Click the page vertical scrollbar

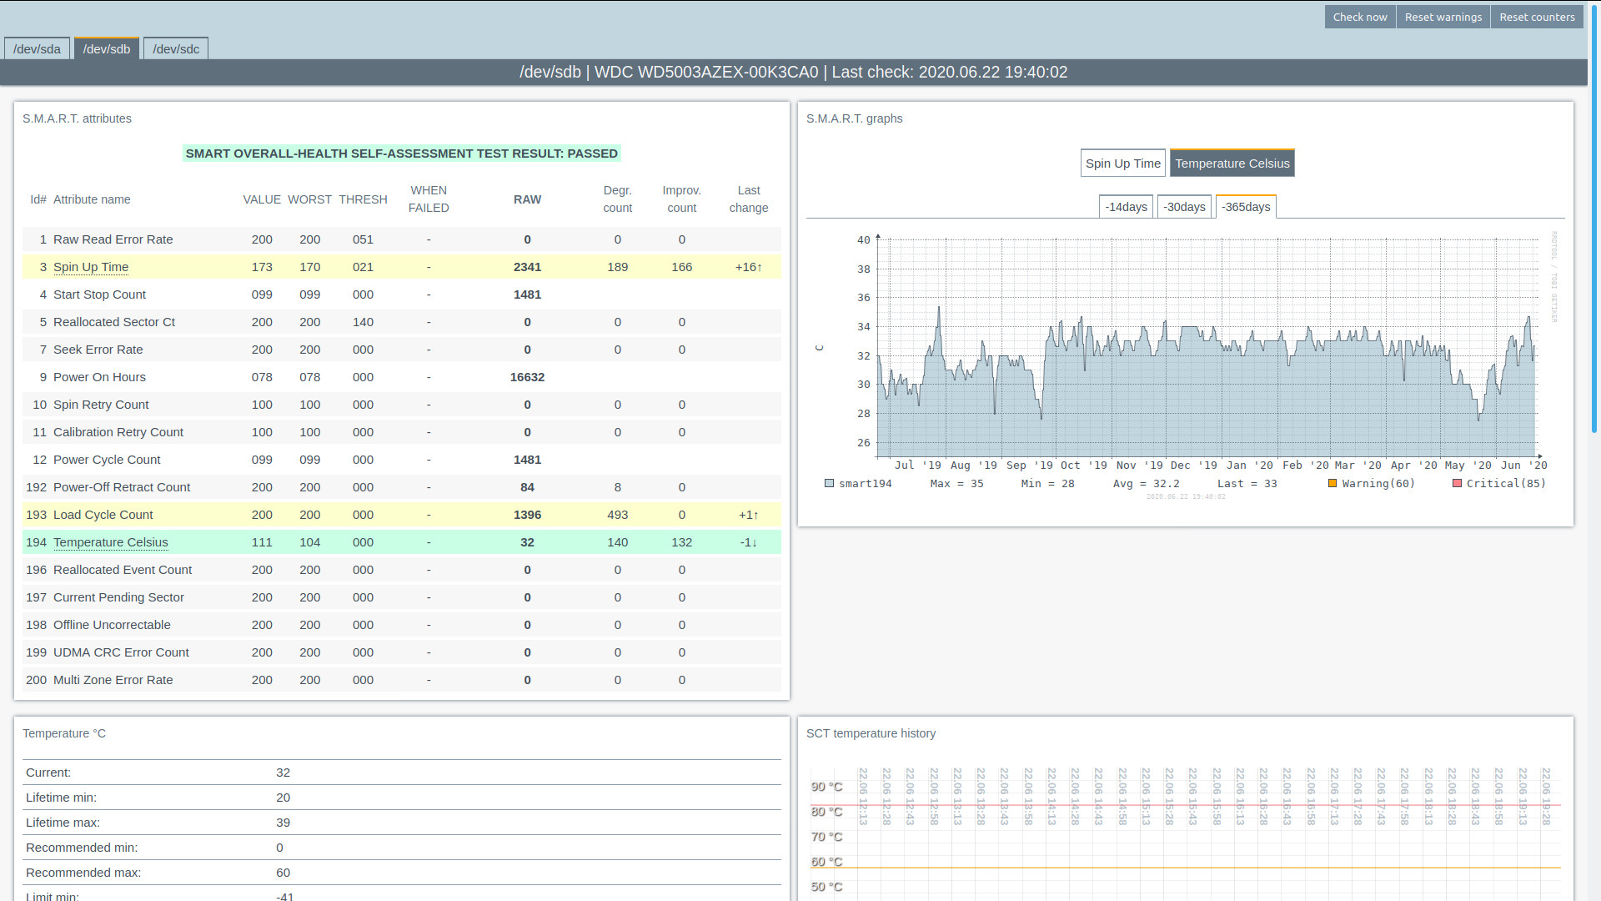coord(1594,217)
